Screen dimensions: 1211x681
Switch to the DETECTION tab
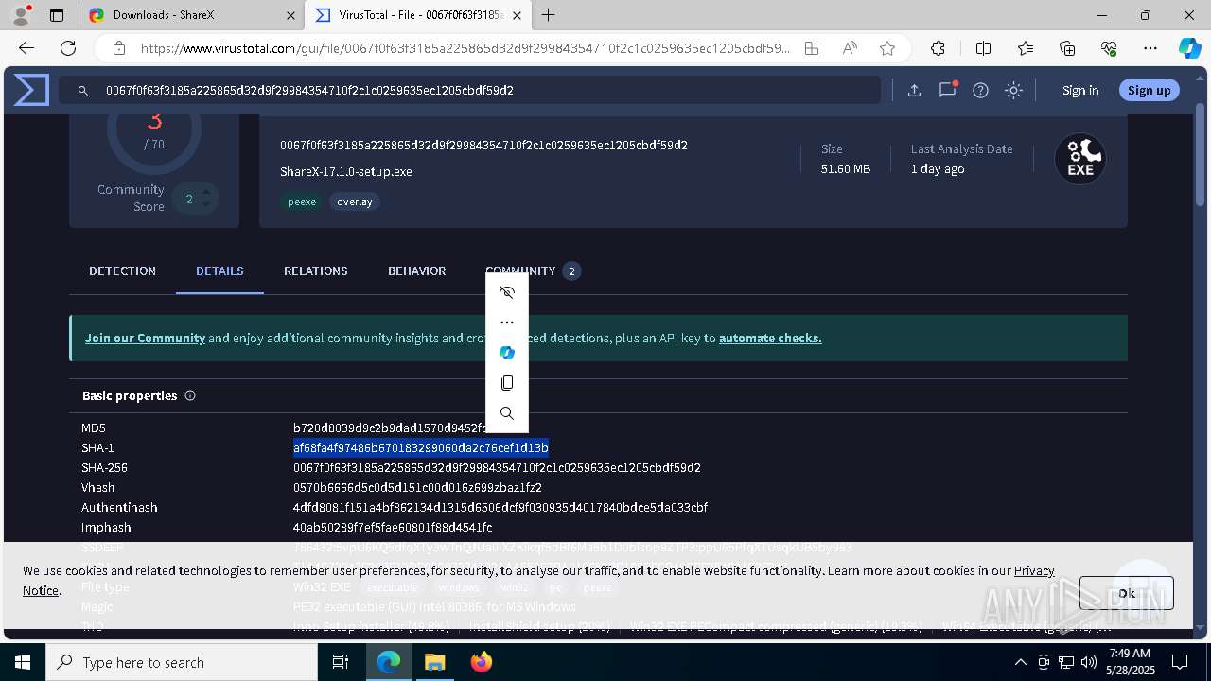coord(123,271)
